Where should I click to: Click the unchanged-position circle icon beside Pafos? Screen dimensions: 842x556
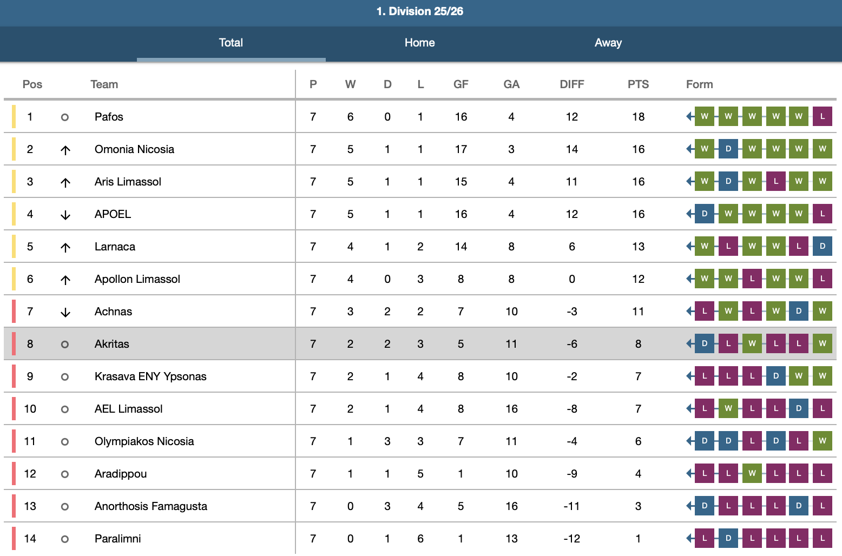pyautogui.click(x=65, y=117)
